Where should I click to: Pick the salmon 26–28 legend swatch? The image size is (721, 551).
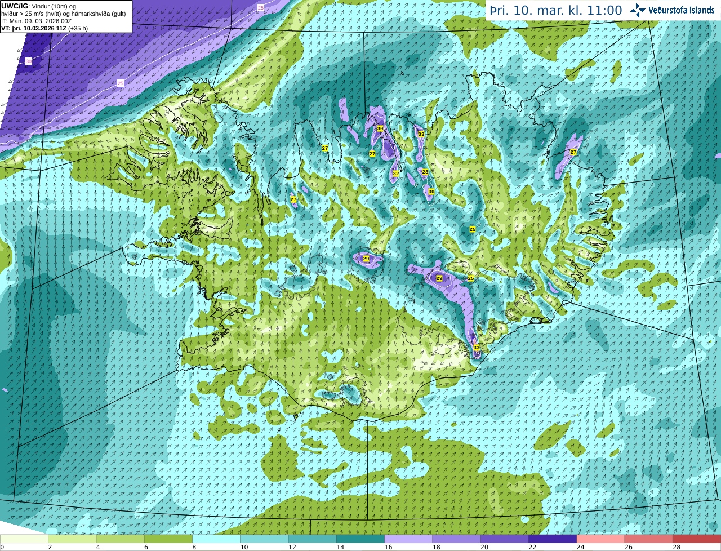coord(649,539)
